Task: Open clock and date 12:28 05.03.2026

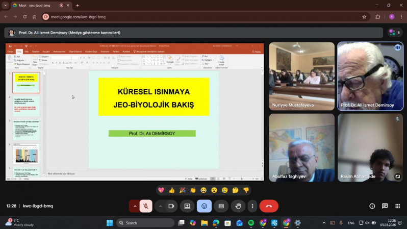Action: click(x=388, y=223)
